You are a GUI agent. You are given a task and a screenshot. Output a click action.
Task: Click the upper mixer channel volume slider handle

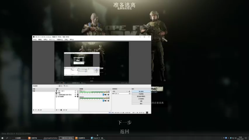103,95
